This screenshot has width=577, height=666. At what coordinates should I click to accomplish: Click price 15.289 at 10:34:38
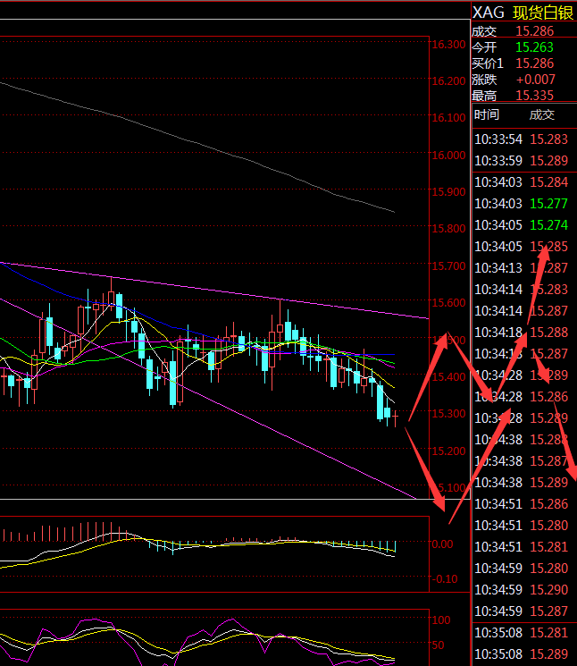click(549, 483)
